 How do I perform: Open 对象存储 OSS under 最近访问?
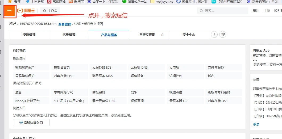pyautogui.click(x=70, y=76)
